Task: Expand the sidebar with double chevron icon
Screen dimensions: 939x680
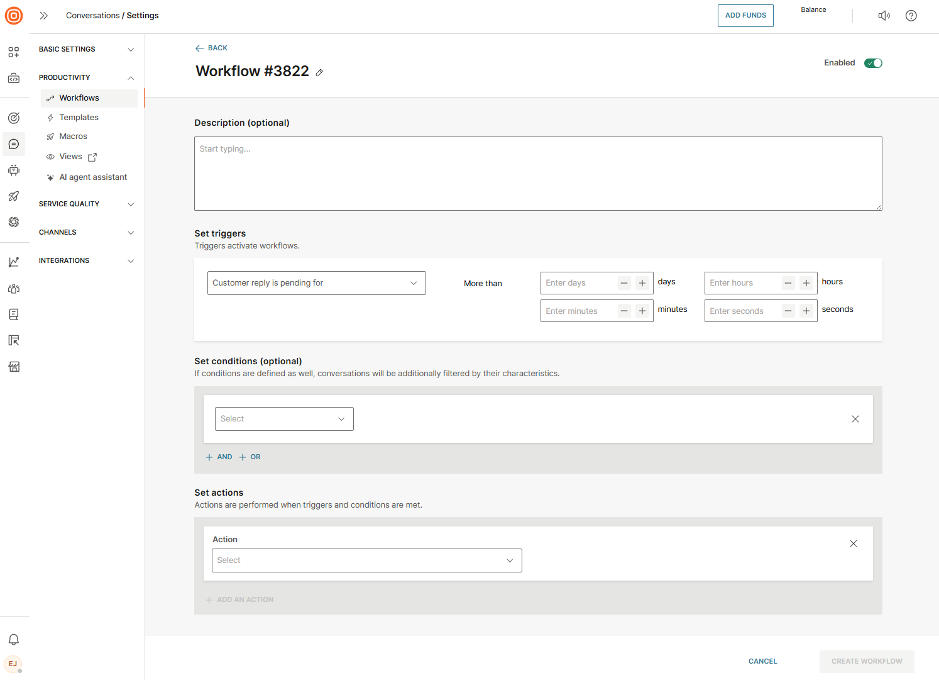Action: [44, 16]
